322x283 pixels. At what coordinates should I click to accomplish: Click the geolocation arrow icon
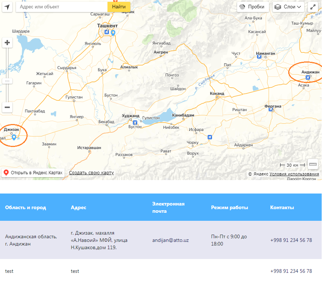[x=7, y=7]
